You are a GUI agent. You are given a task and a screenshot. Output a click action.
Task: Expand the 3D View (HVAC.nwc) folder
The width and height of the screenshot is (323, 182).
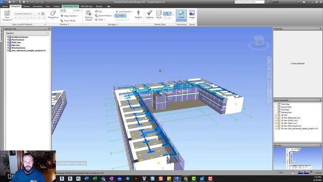tap(276, 120)
